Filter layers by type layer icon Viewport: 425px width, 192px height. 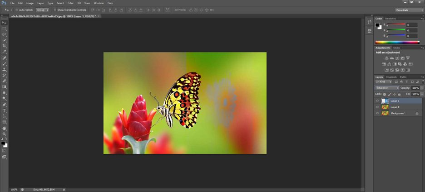point(407,82)
